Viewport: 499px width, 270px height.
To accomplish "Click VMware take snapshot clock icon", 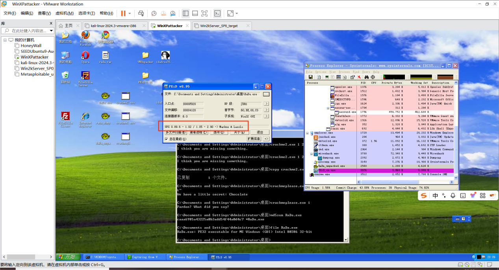I will (154, 13).
